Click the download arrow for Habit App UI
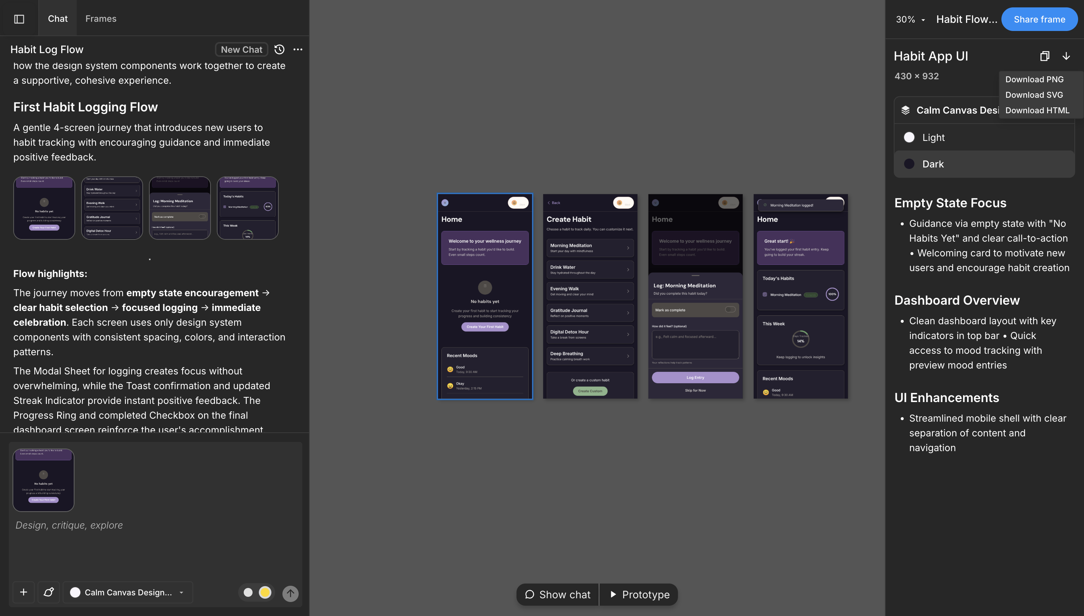1084x616 pixels. [1067, 56]
